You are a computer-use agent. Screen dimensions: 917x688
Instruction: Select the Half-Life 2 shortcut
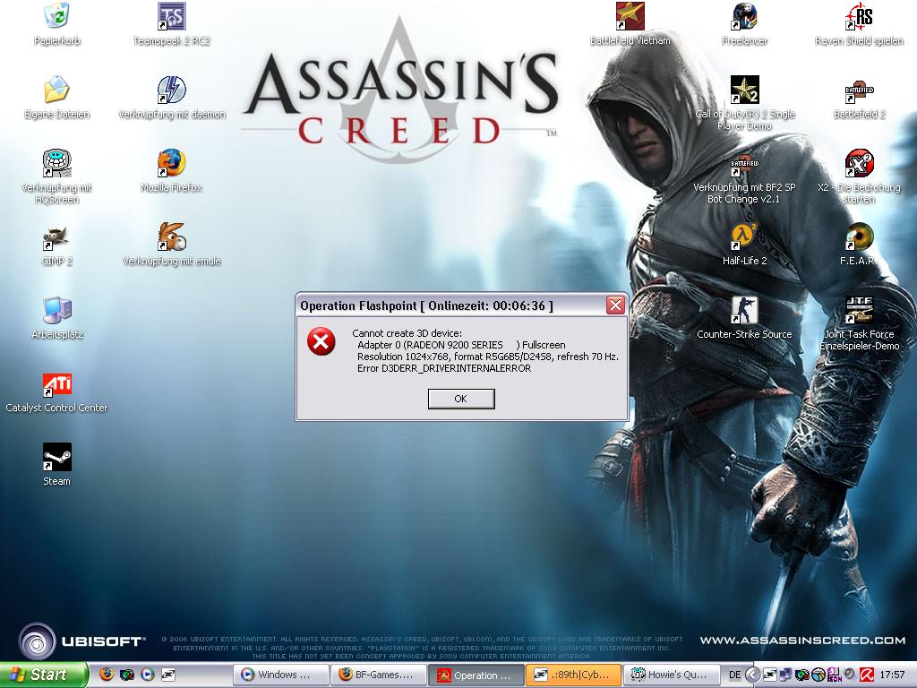(744, 244)
